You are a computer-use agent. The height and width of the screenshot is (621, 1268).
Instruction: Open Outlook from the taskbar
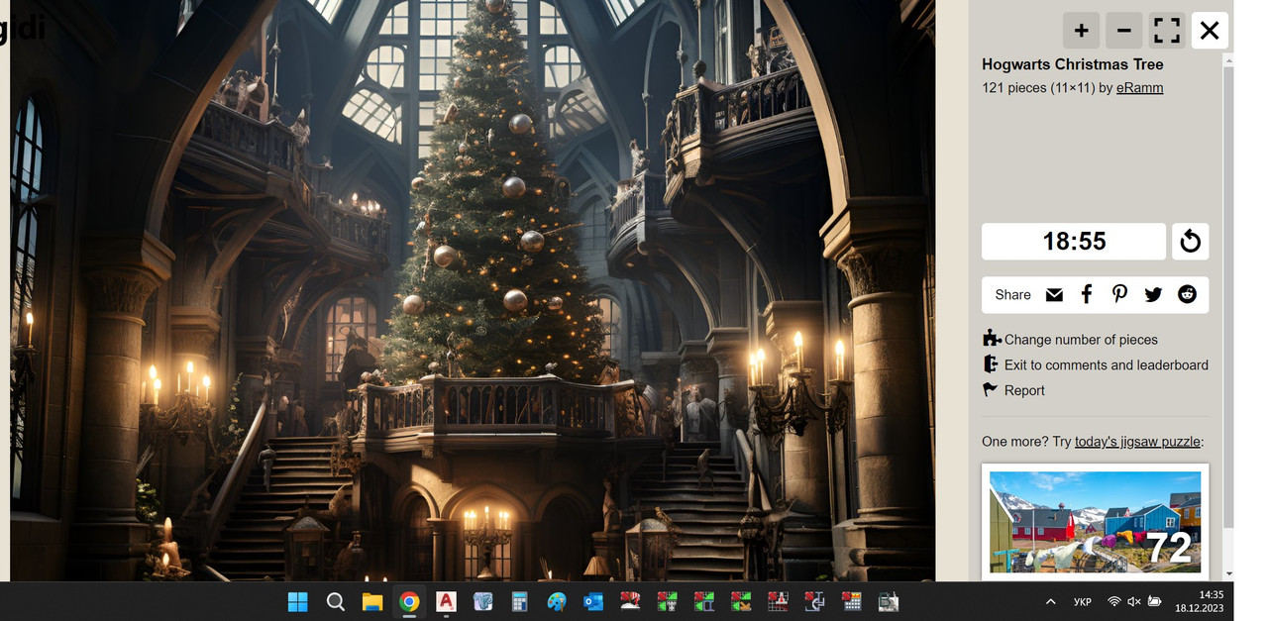pos(593,601)
